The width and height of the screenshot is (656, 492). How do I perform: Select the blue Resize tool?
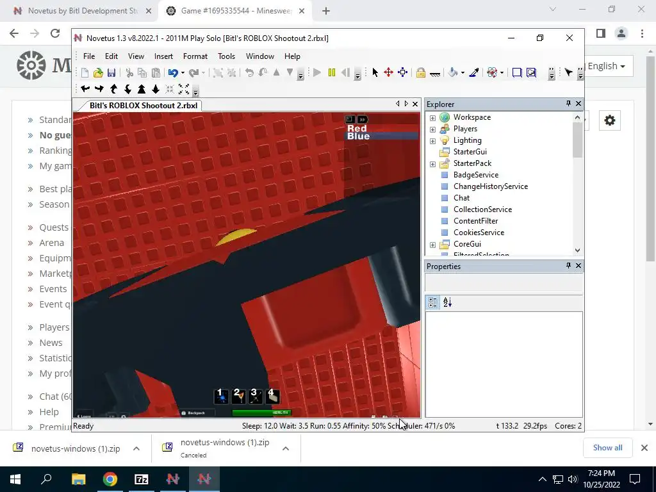(402, 73)
